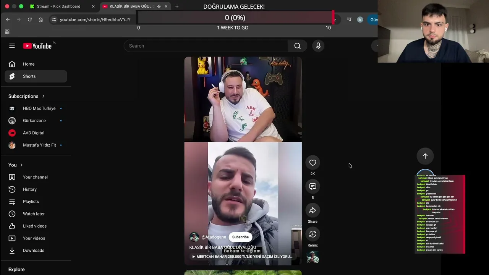Open the Gürkanzone subscription
The image size is (489, 275).
pos(36,121)
